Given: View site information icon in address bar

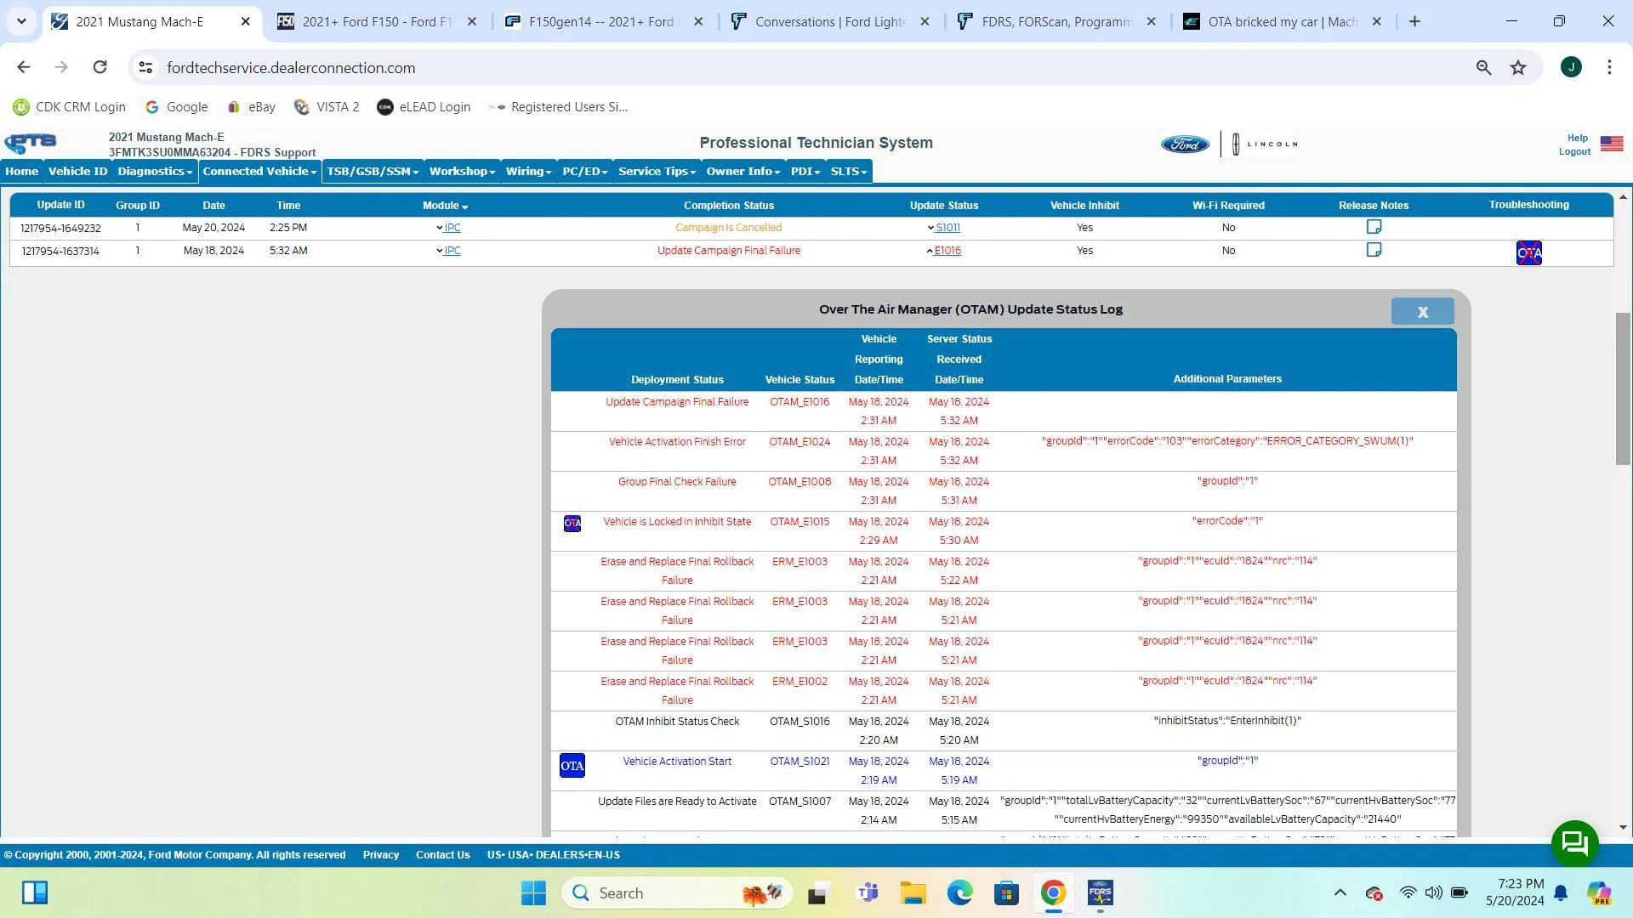Looking at the screenshot, I should (x=145, y=68).
